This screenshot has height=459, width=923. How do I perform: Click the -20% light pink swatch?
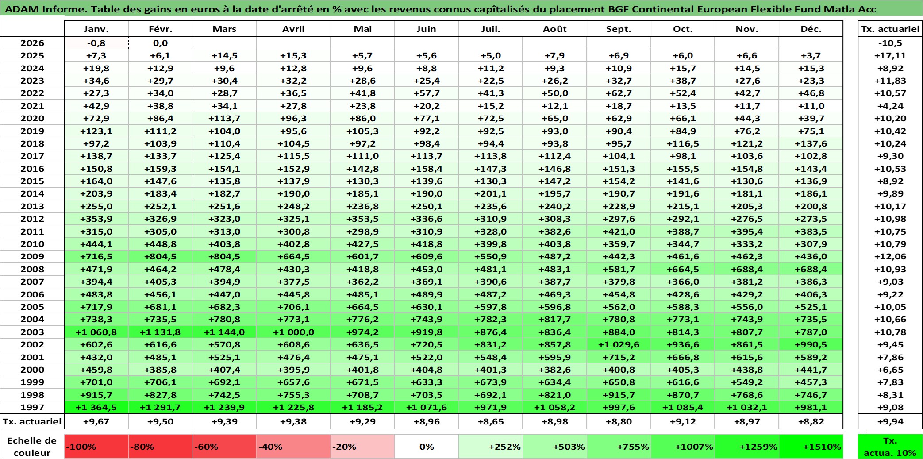[362, 447]
